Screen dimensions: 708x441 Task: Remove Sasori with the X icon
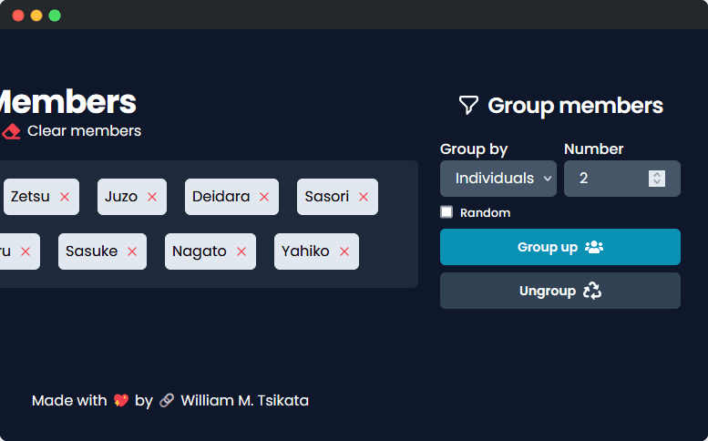coord(364,197)
